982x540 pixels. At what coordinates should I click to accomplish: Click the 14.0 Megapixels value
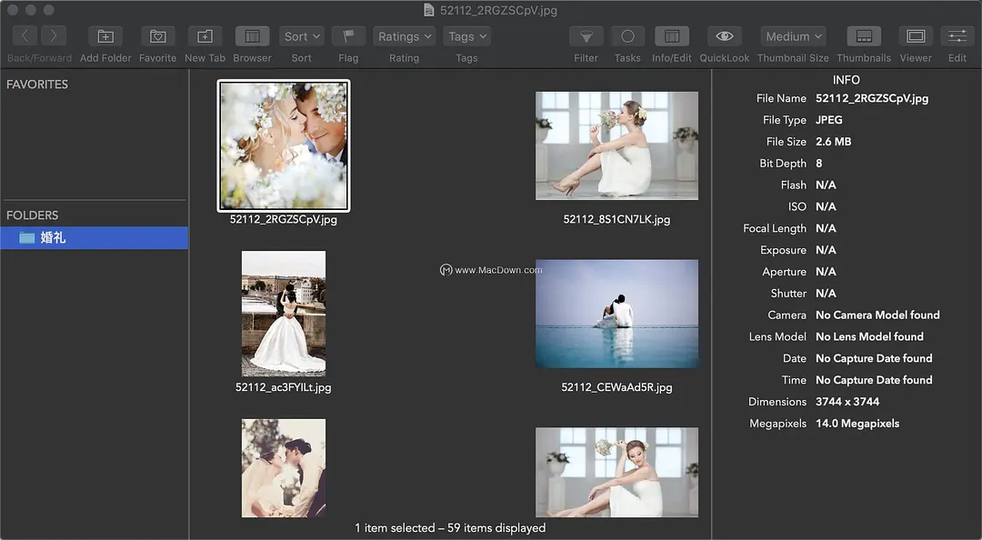point(857,424)
